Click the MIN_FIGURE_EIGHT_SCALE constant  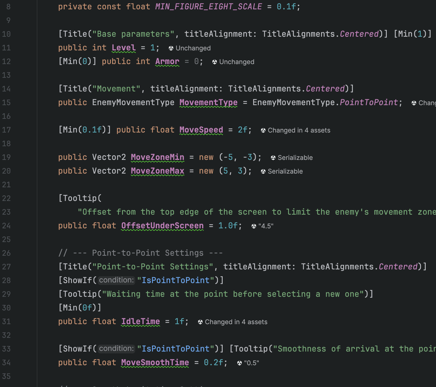click(209, 7)
